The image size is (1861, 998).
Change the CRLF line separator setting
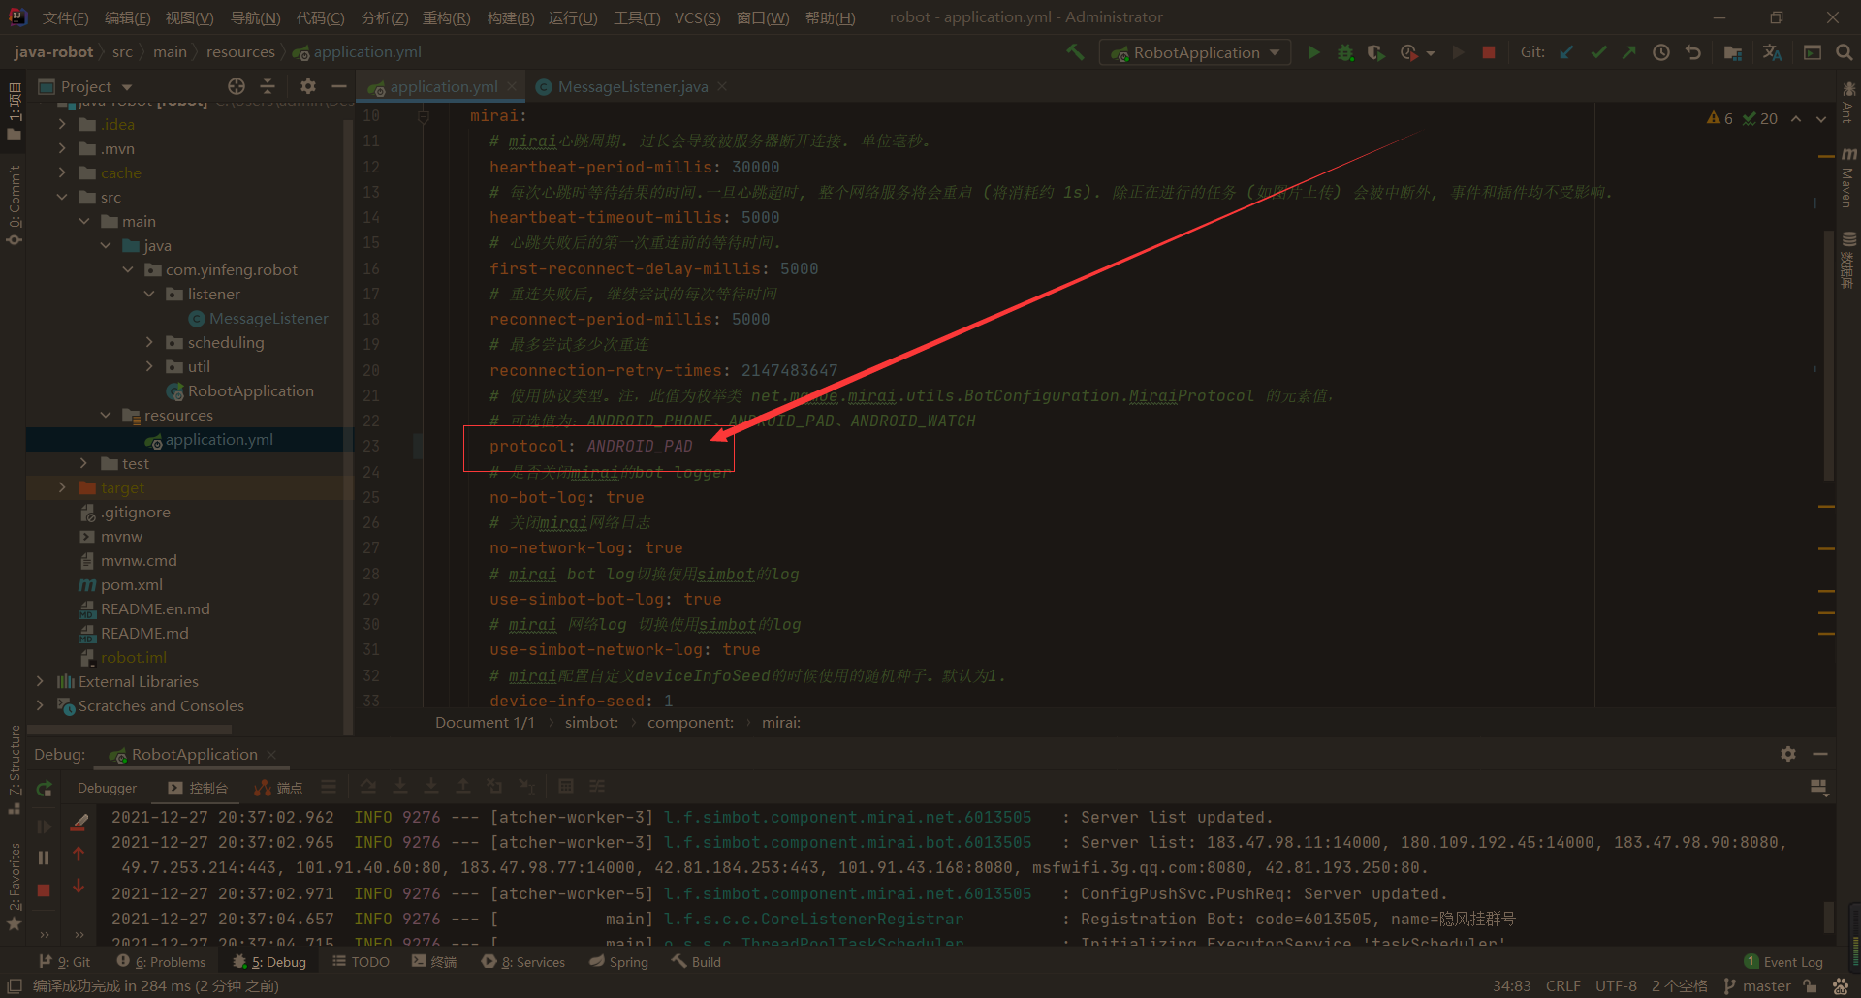tap(1562, 985)
